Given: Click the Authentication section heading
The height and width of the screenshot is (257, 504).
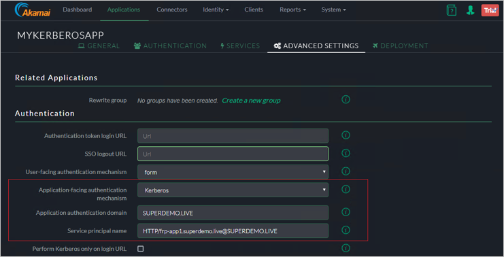Looking at the screenshot, I should tap(45, 114).
